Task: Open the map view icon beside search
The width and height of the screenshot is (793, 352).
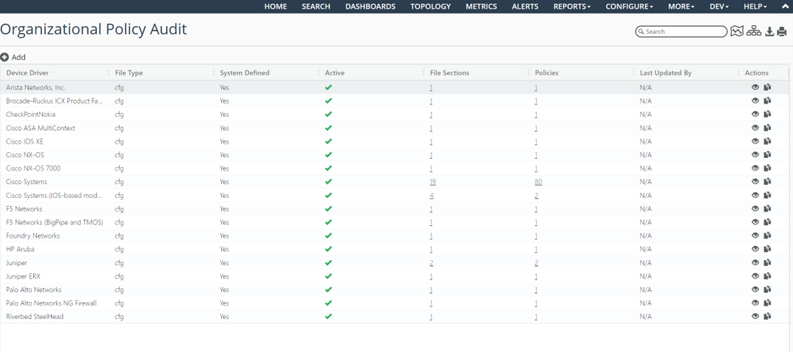Action: [736, 31]
